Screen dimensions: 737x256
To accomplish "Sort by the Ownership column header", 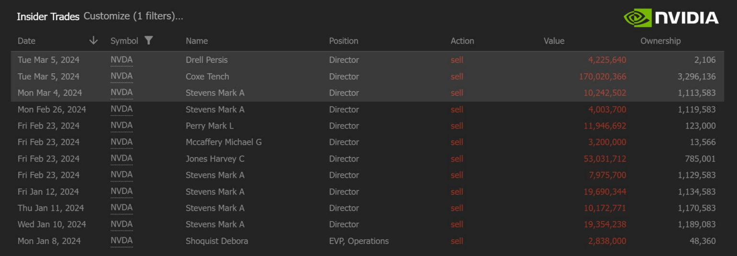I will pos(660,41).
